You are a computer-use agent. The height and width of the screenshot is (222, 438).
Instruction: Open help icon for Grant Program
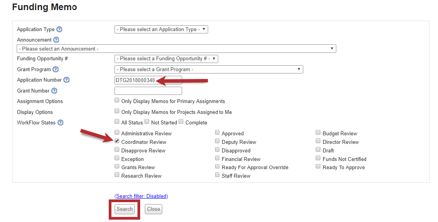56,70
